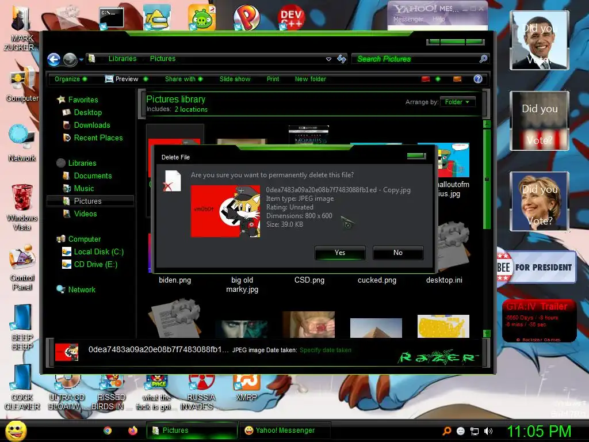589x442 pixels.
Task: Open the Network desktop icon
Action: (22, 143)
